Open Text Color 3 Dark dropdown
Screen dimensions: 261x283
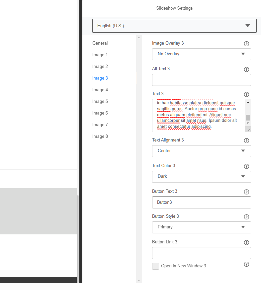point(201,176)
